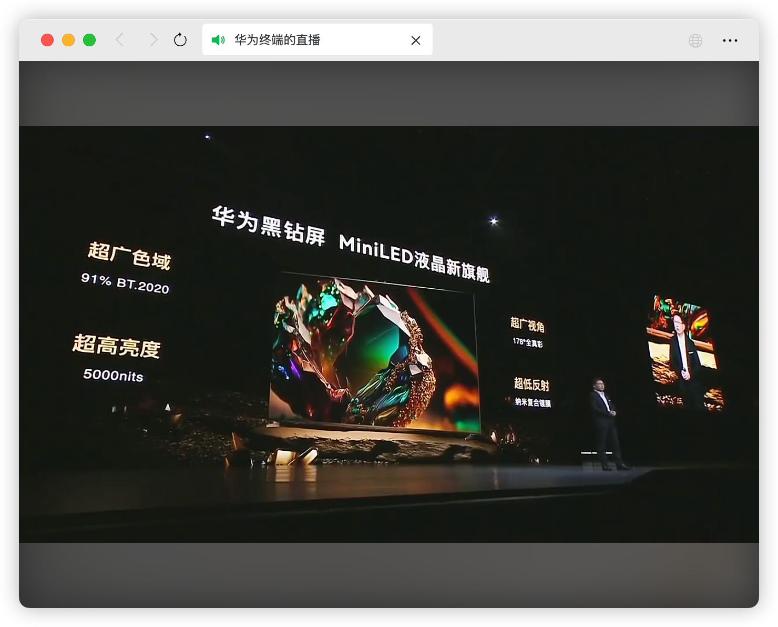Go forward with the right arrow
This screenshot has height=627, width=778.
click(153, 40)
